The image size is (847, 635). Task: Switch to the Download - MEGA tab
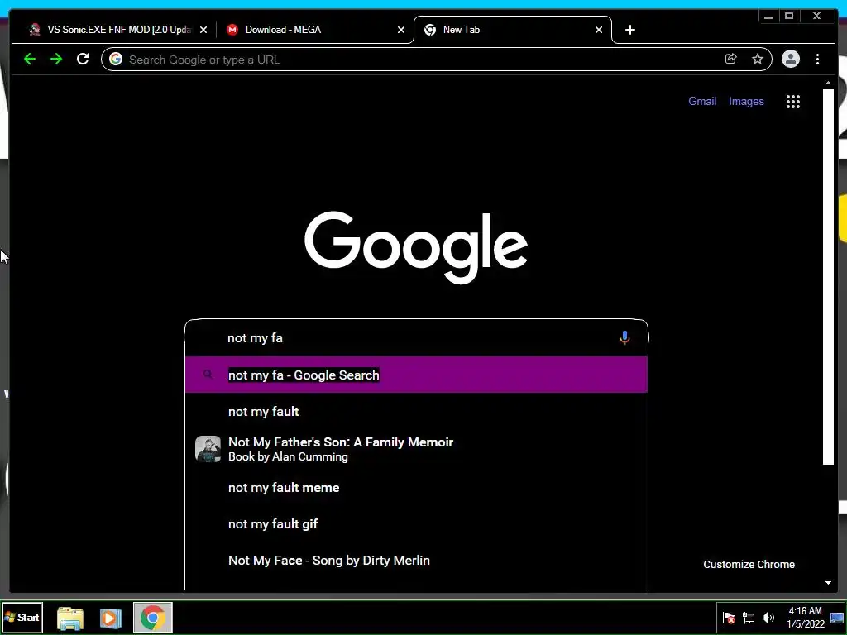tap(314, 31)
